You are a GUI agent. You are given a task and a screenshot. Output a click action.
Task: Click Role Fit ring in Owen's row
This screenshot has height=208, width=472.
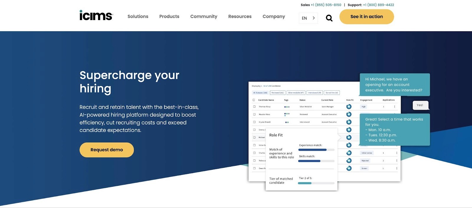pyautogui.click(x=349, y=168)
